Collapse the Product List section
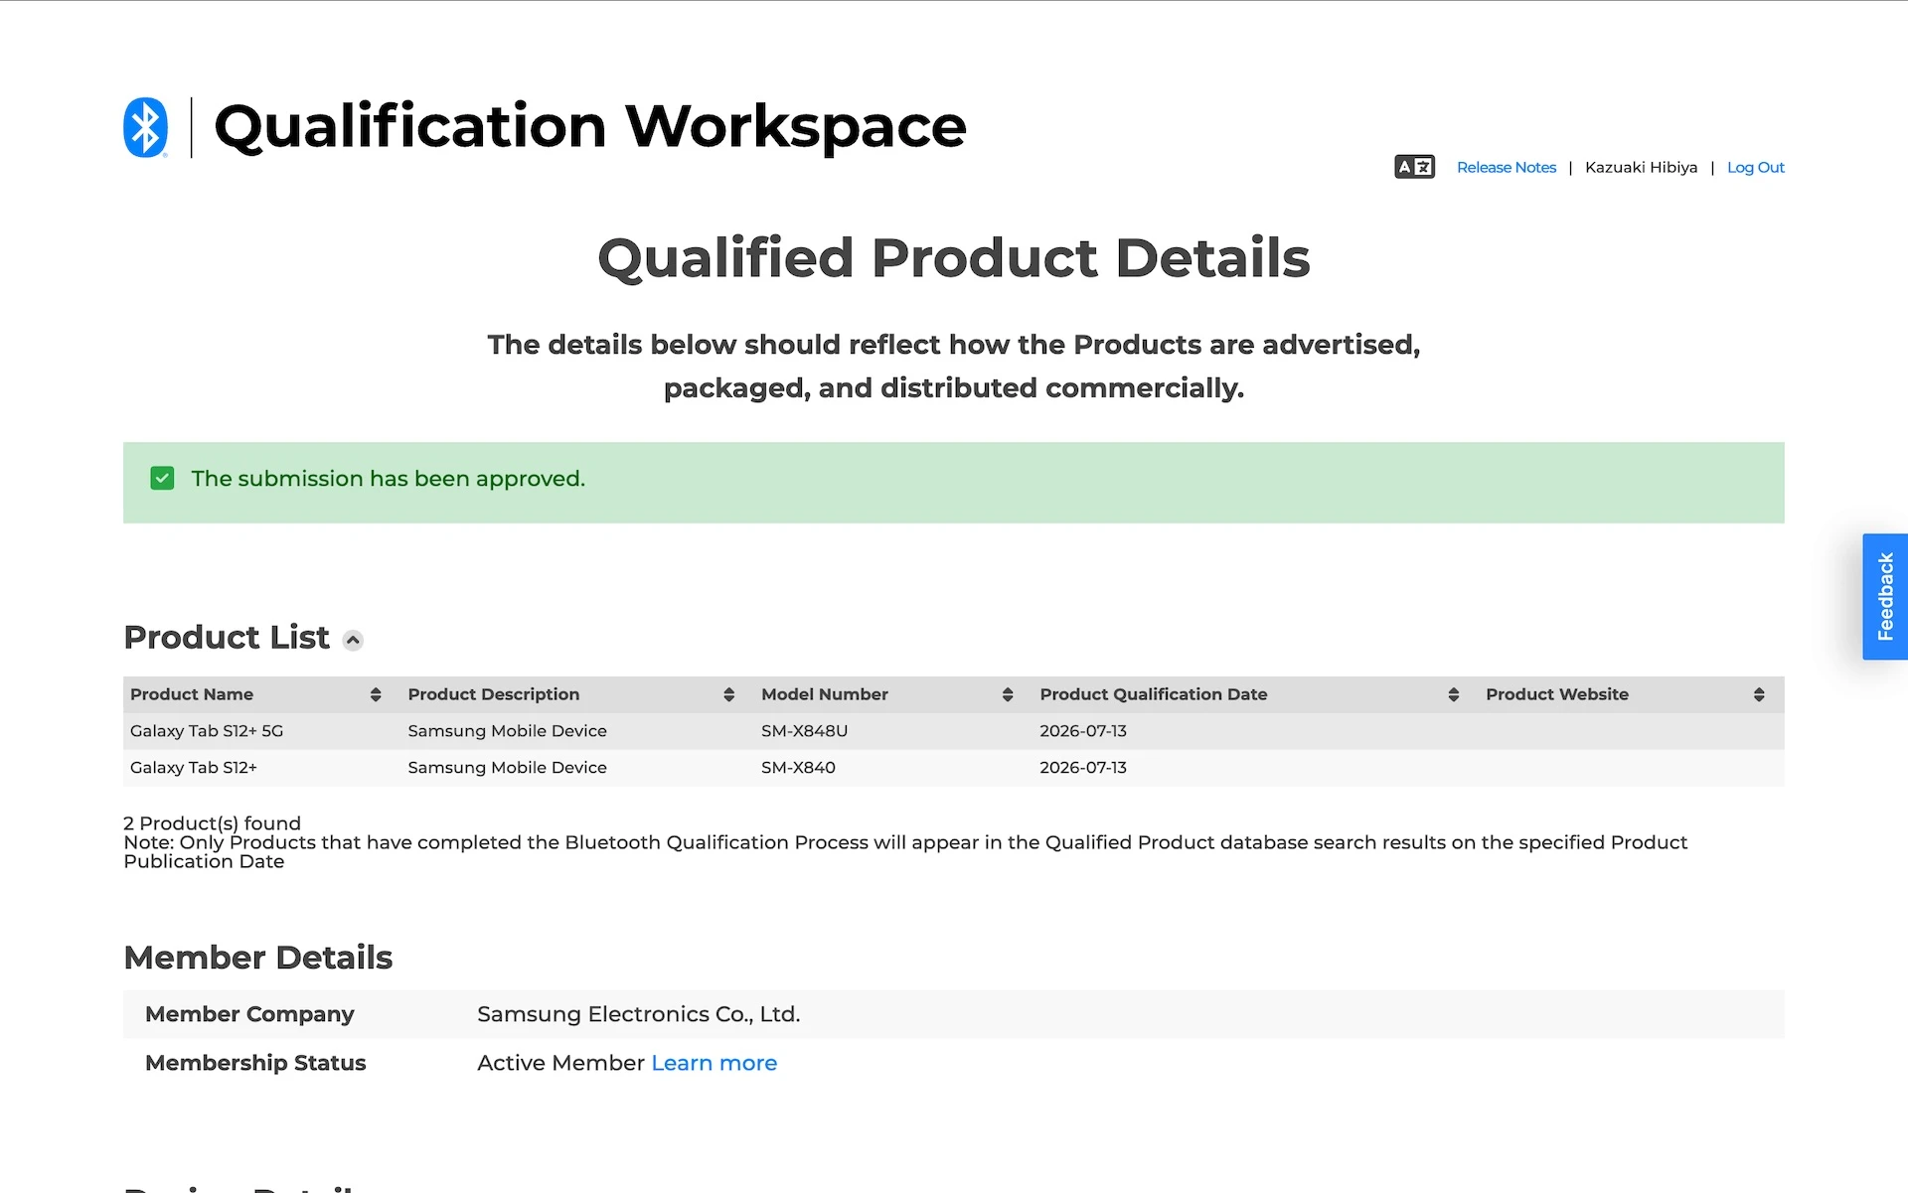1908x1193 pixels. click(x=353, y=641)
